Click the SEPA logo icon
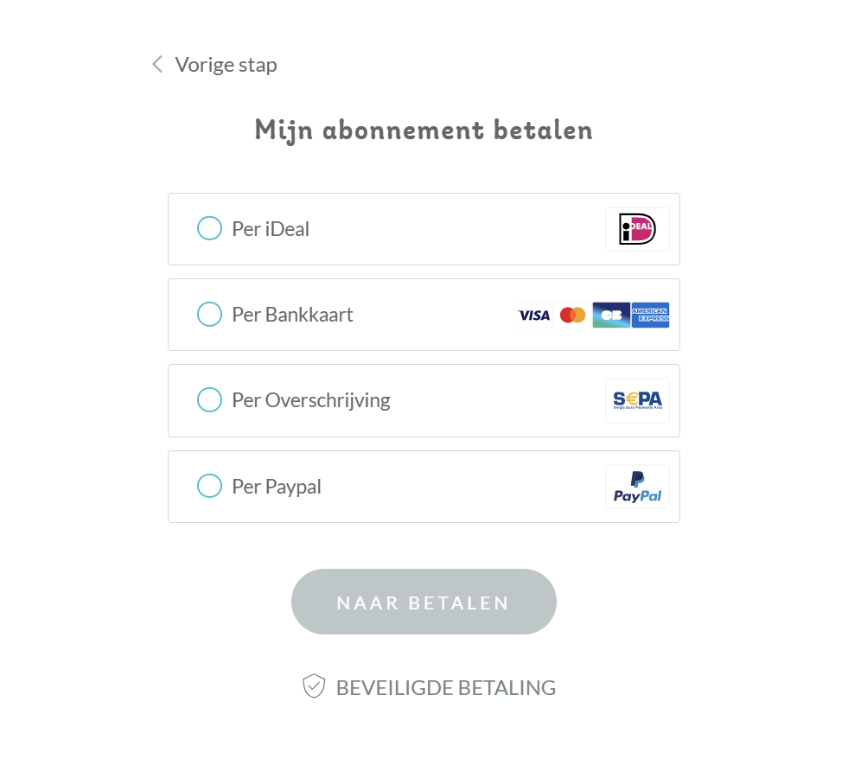Viewport: 848px width, 759px height. point(637,400)
